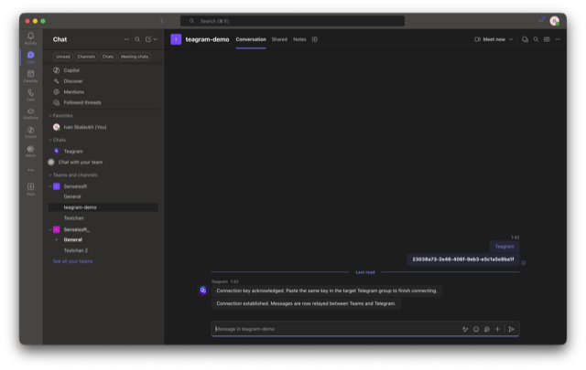This screenshot has width=586, height=370.
Task: Open the plus attach actions icon
Action: pyautogui.click(x=497, y=329)
